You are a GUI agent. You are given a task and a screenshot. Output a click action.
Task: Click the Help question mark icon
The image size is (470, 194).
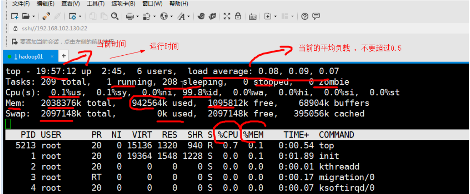pos(305,16)
